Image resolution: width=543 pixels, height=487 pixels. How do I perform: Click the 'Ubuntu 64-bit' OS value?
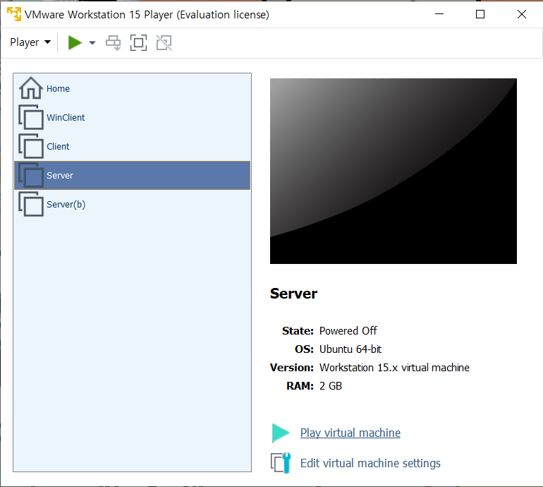[350, 349]
